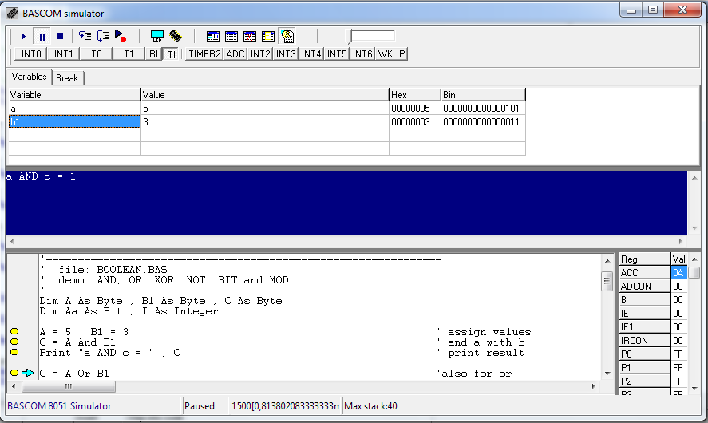Switch to the Variables tab
Screen dimensions: 708x423
pyautogui.click(x=29, y=77)
